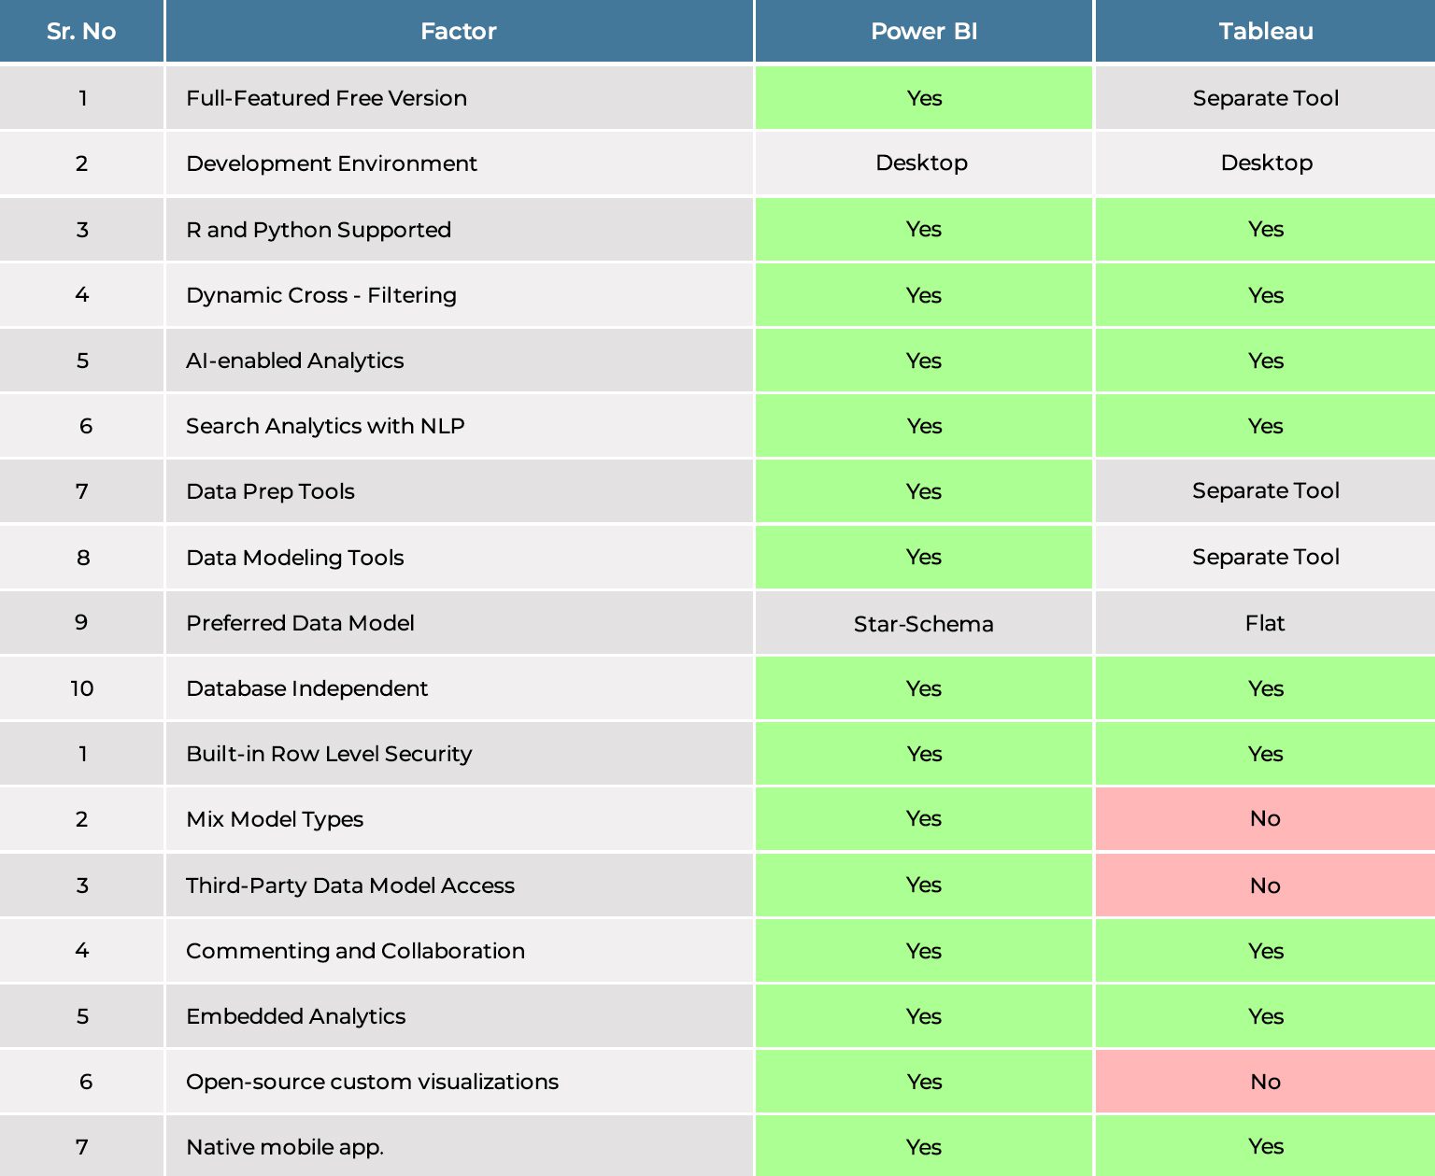The height and width of the screenshot is (1176, 1435).
Task: Select 'Development Environment' factor cell
Action: tap(459, 163)
